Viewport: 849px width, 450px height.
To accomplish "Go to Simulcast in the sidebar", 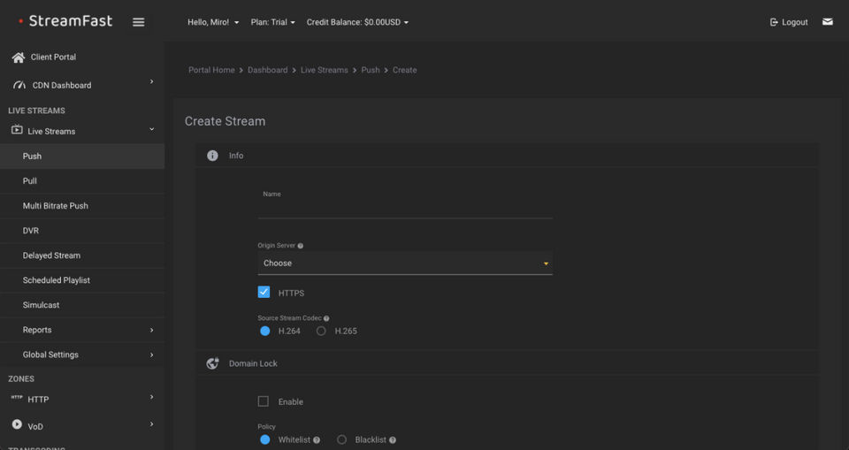I will point(42,305).
